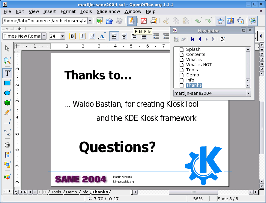This screenshot has width=266, height=203.
Task: Open the Redo history dropdown arrow
Action: pyautogui.click(x=211, y=17)
